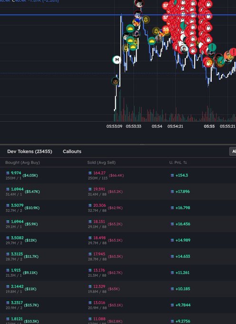This screenshot has height=324, width=236.
Task: Select the PnL value +17.896
Action: click(183, 192)
